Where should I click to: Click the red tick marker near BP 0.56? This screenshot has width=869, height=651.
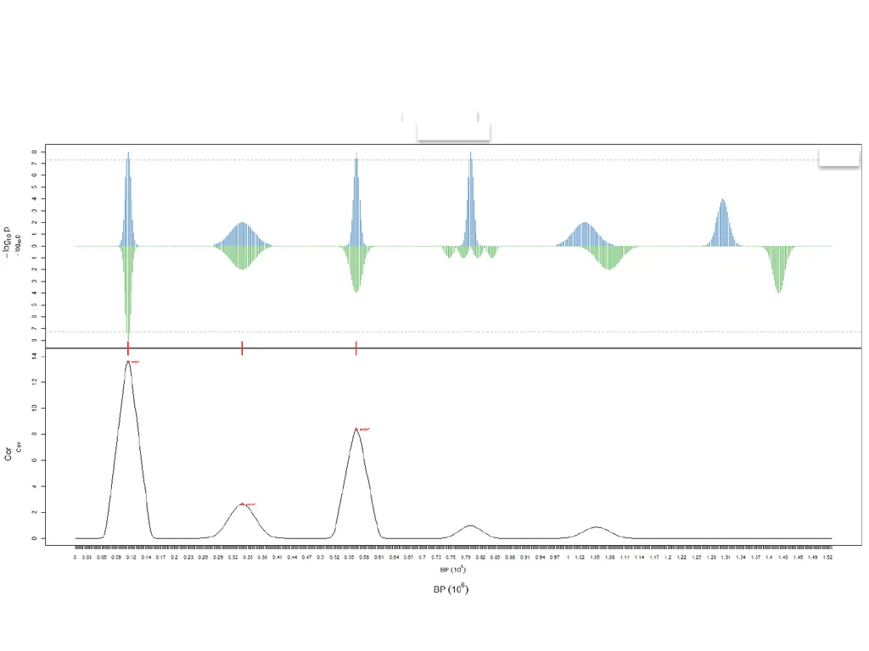tap(356, 348)
